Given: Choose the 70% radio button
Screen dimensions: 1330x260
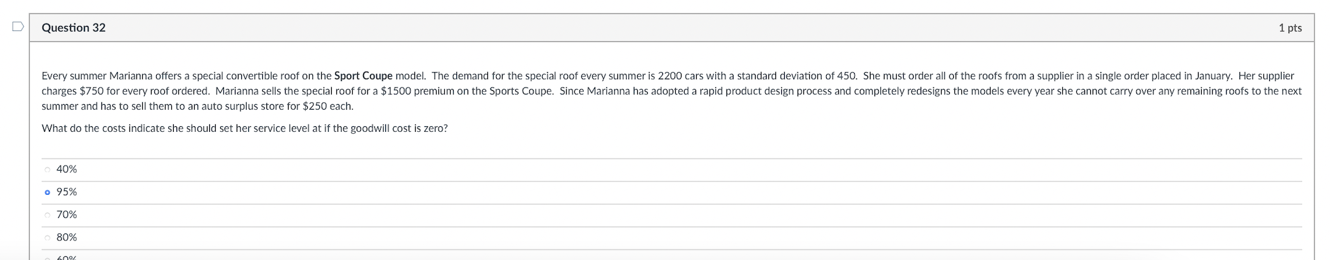Looking at the screenshot, I should 48,215.
